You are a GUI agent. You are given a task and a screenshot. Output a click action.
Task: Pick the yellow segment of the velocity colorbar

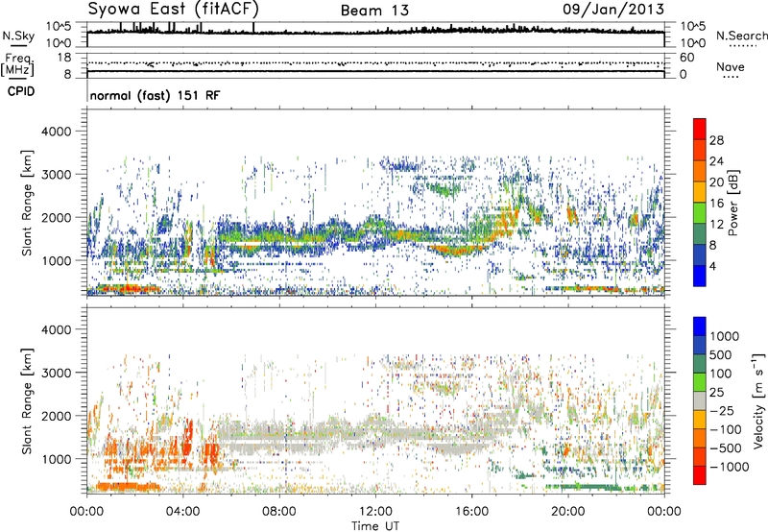point(700,420)
